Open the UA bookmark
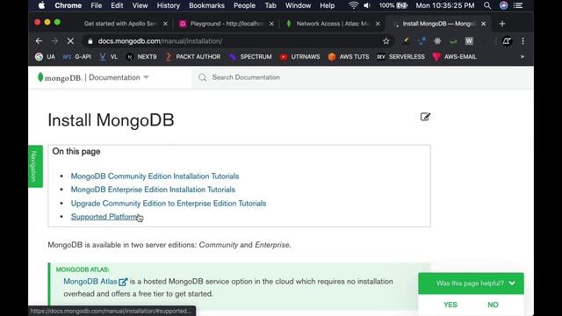Screen dimensions: 562x316 (x=45, y=56)
